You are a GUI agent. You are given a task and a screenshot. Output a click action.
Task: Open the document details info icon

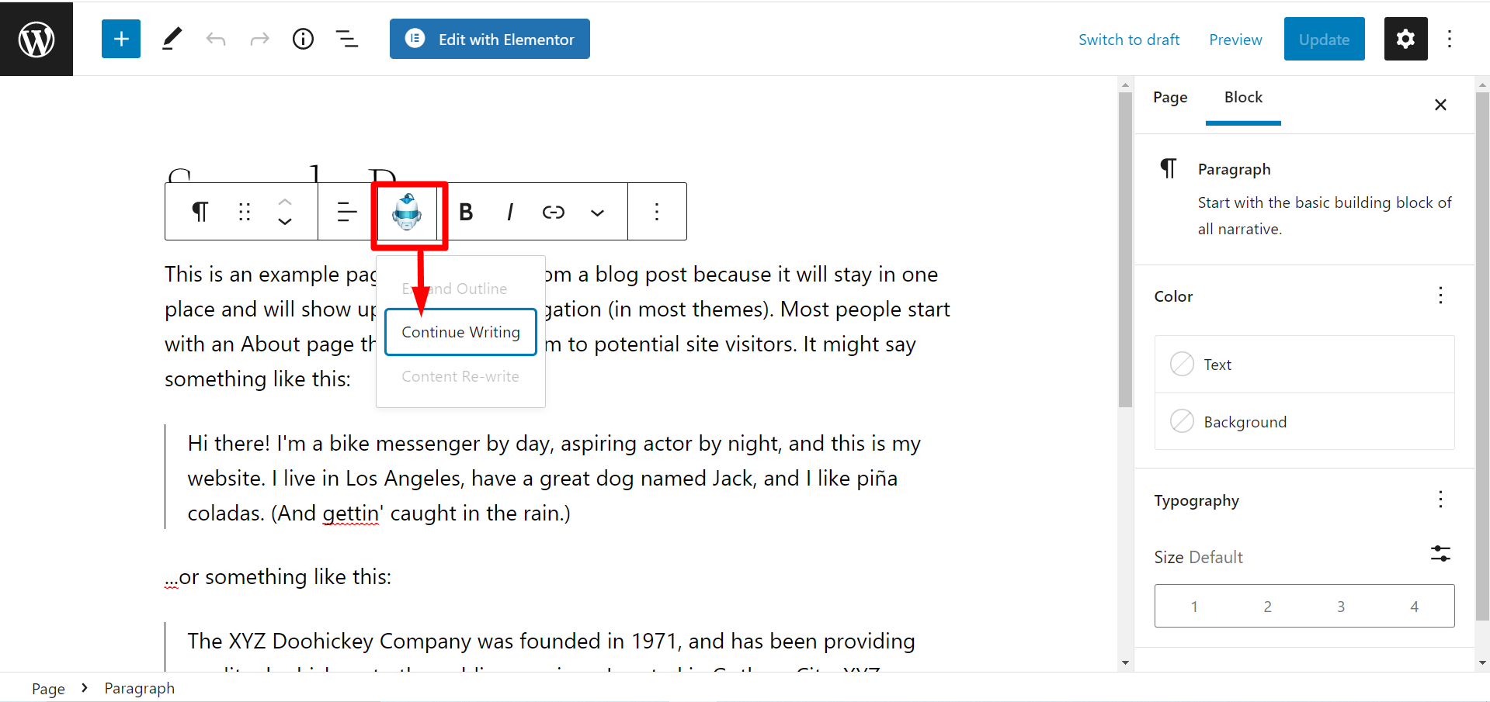303,39
